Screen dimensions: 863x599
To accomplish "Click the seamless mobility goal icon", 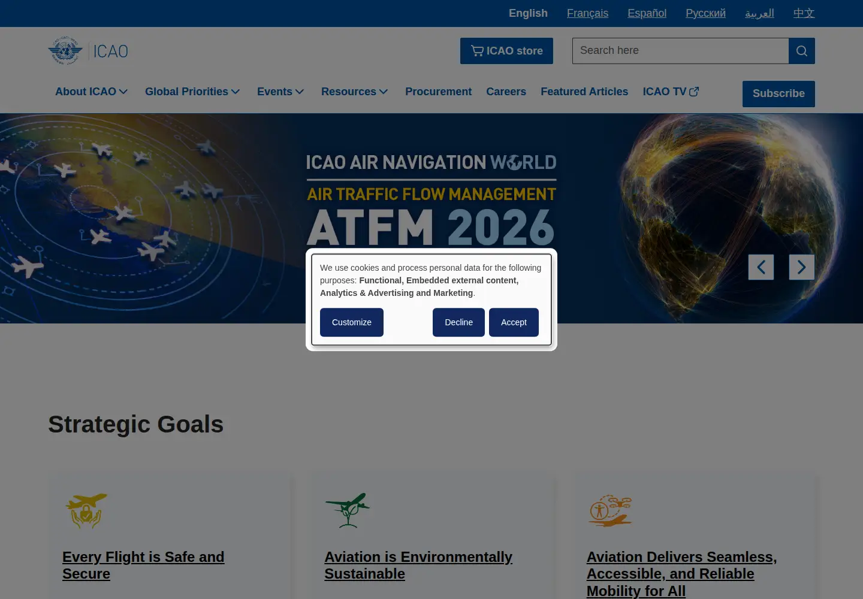I will 610,511.
